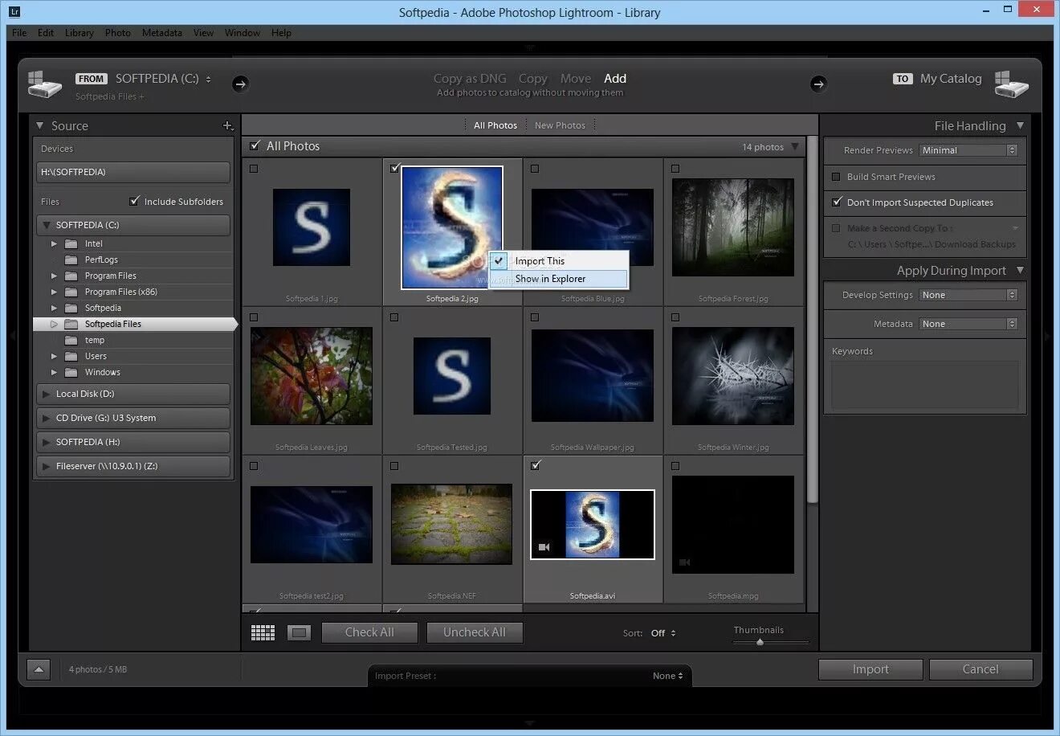1060x736 pixels.
Task: Click the Uncheck All button
Action: (475, 632)
